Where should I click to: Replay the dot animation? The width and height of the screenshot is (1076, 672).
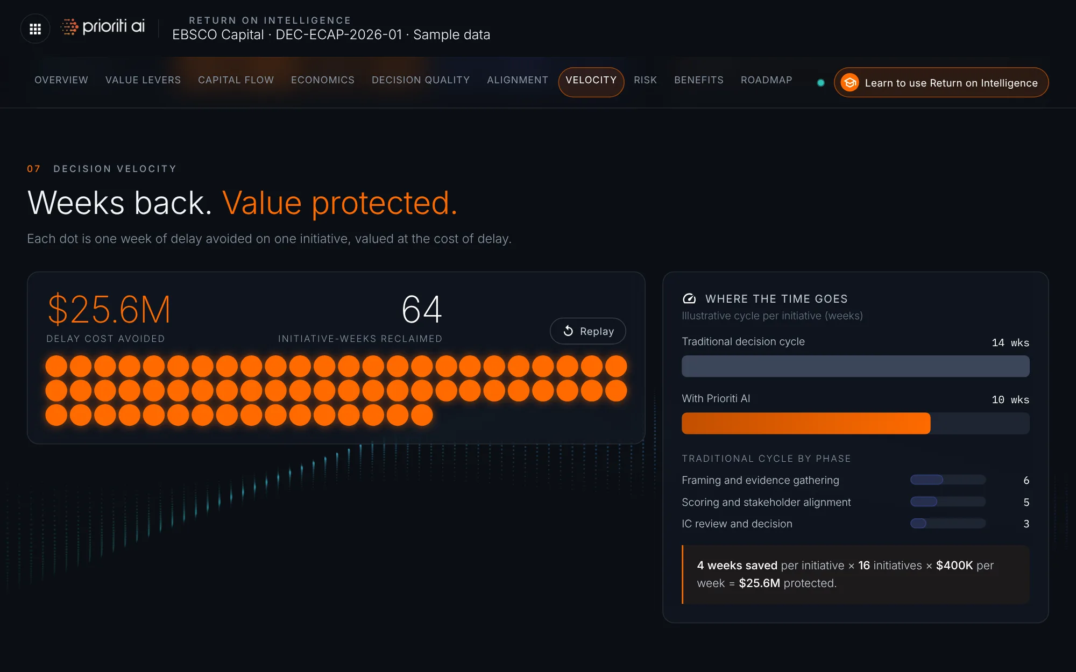[587, 331]
